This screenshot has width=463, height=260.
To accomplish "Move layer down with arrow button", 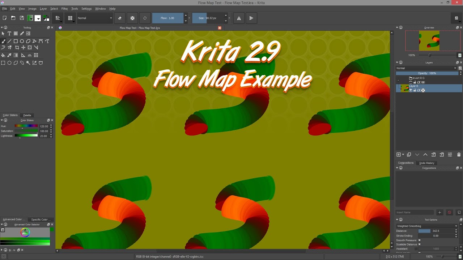I will [x=417, y=155].
